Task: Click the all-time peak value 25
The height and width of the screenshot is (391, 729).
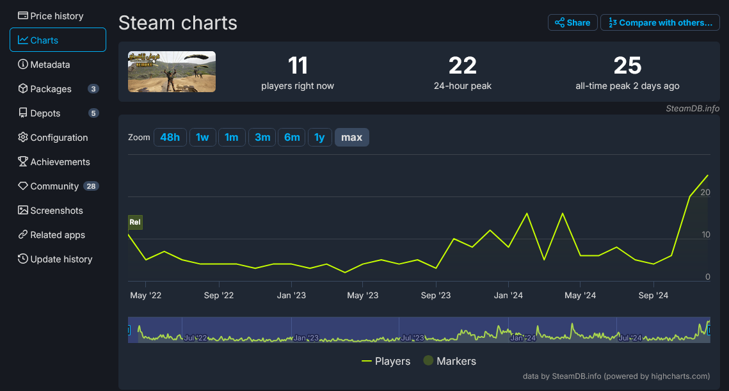Action: pos(628,65)
